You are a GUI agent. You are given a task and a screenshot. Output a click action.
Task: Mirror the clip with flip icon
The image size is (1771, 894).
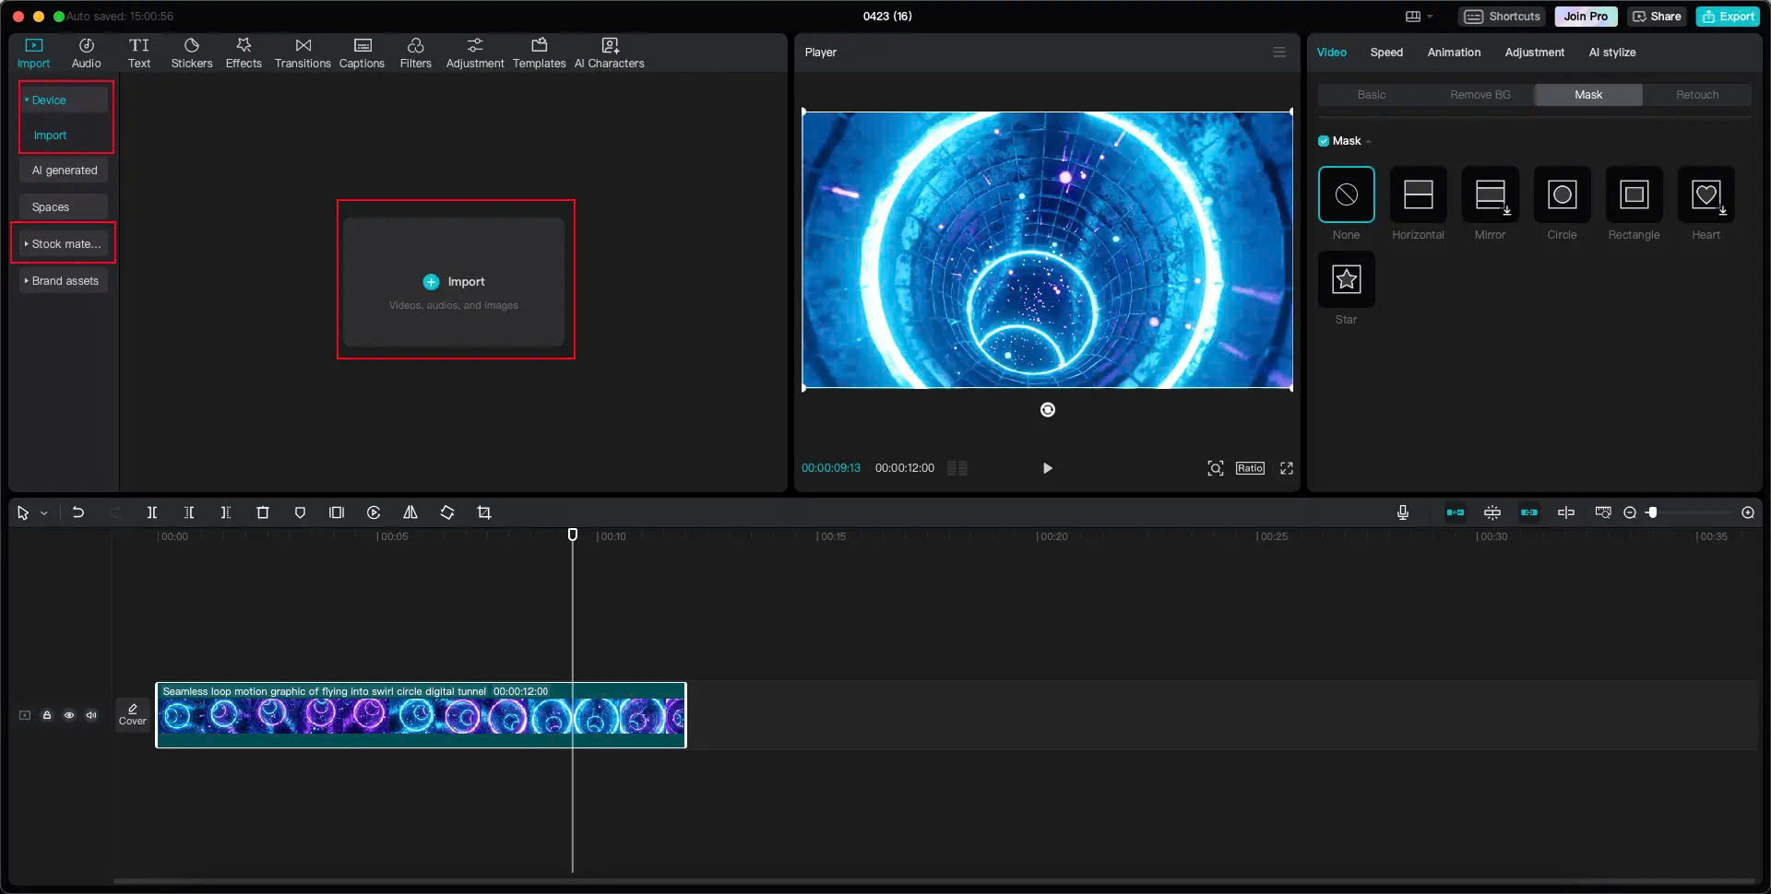(410, 512)
